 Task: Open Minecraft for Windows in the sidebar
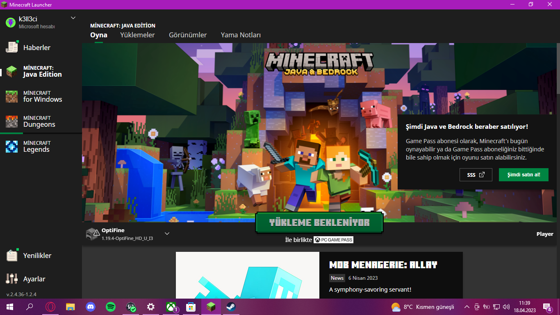[41, 96]
